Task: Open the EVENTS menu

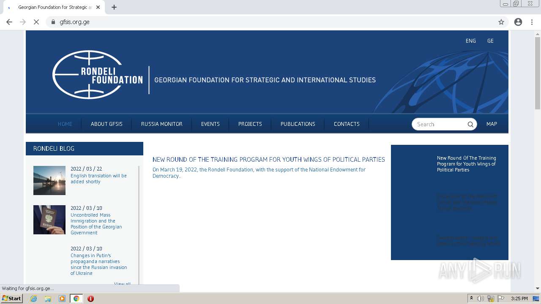Action: [x=210, y=124]
